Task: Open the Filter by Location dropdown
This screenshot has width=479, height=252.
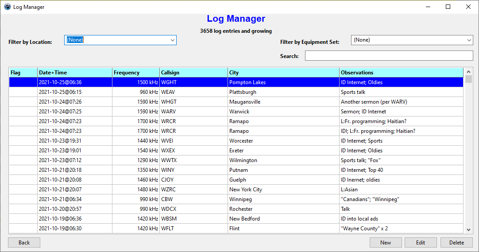Action: [172, 40]
